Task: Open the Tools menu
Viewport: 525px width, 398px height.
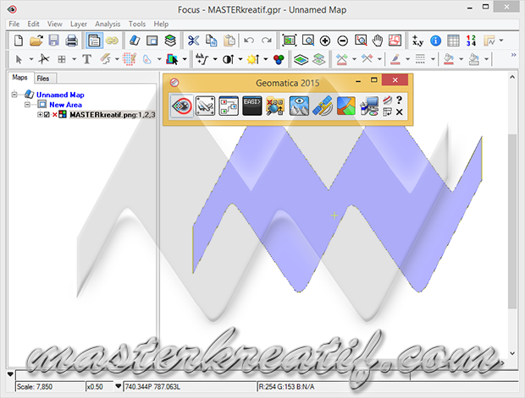Action: 137,24
